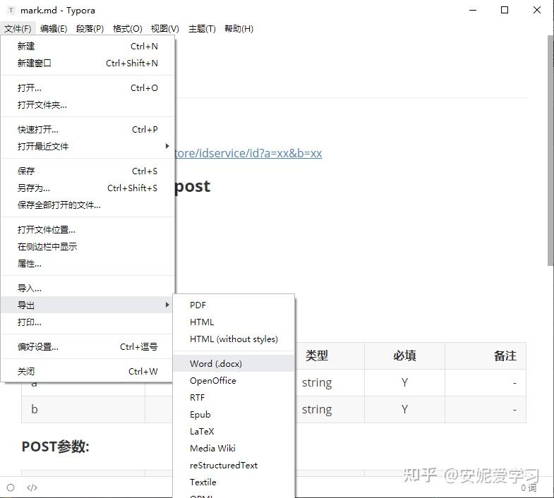Click the 'post' heading text
Screen dimensions: 554x498
pos(193,186)
